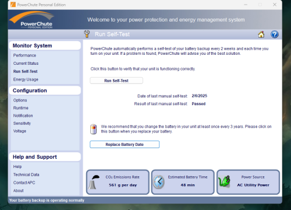Click the Home house icon
Viewport: 291px width, 210px height.
pyautogui.click(x=261, y=34)
